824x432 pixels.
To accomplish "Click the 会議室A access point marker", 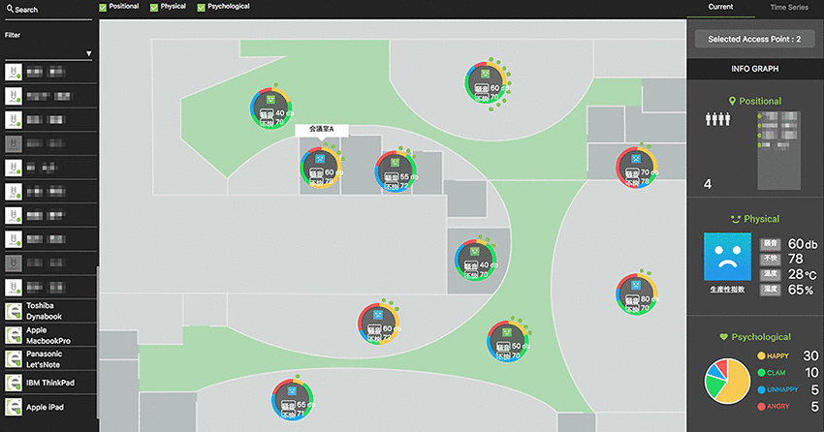I will pyautogui.click(x=319, y=167).
